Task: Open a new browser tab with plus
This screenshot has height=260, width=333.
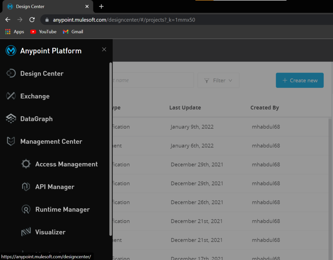Action: tap(101, 7)
